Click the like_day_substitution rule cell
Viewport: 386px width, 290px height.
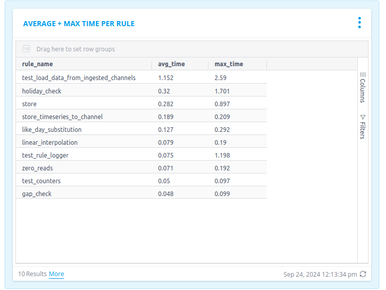[52, 129]
